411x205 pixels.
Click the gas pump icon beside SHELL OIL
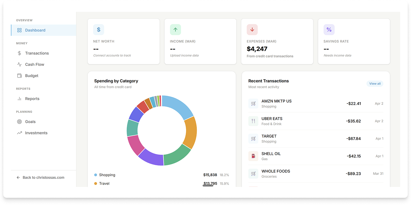[x=253, y=156]
